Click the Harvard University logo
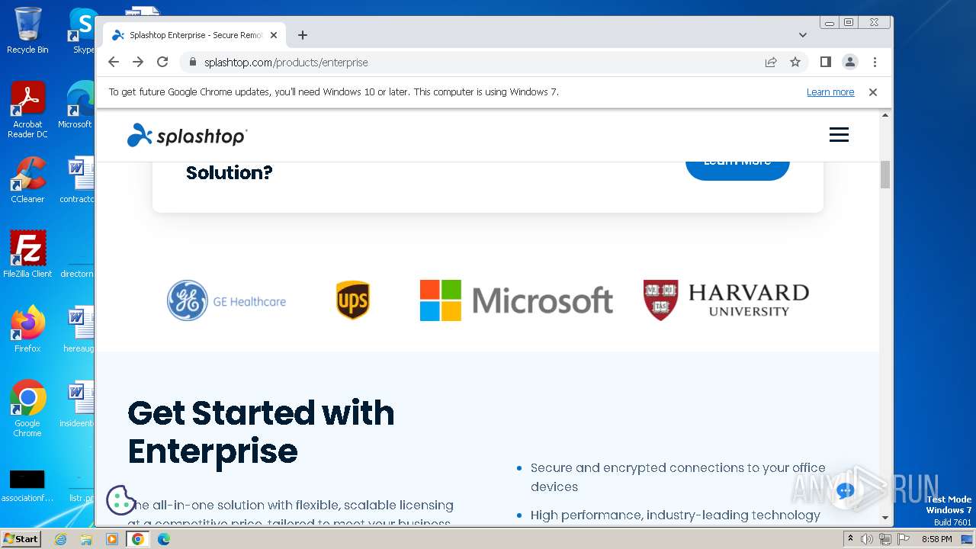 click(x=726, y=300)
